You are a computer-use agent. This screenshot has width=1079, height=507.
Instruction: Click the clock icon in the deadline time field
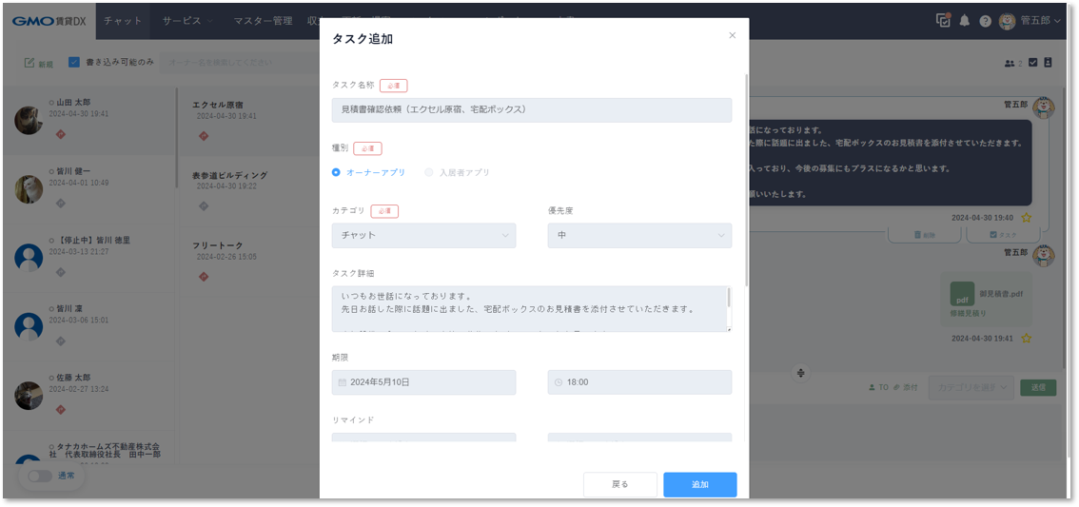click(559, 381)
